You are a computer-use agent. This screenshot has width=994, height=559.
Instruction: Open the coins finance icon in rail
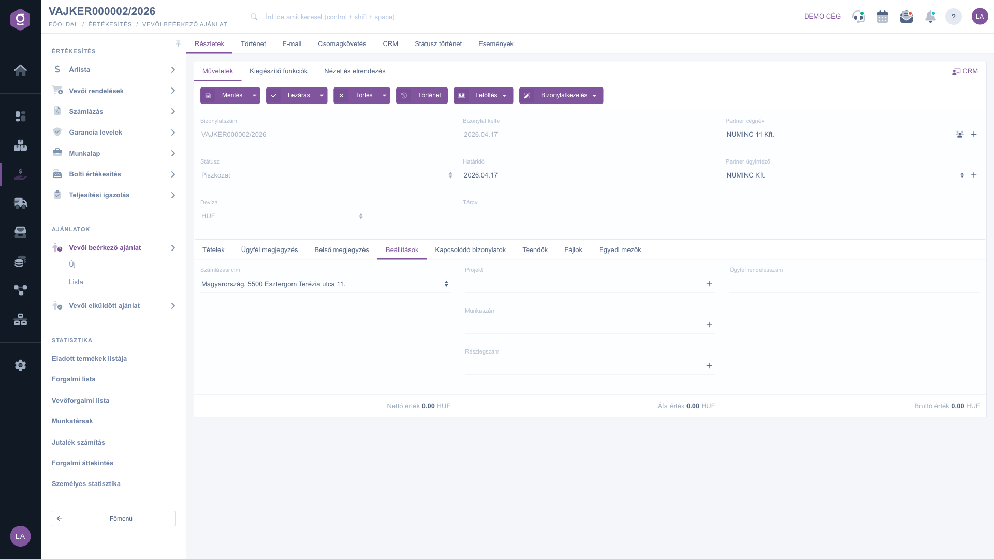[20, 261]
